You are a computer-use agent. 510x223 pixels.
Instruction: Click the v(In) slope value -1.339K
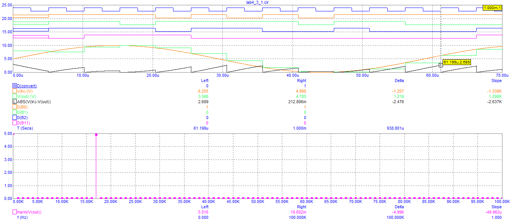tap(494, 91)
